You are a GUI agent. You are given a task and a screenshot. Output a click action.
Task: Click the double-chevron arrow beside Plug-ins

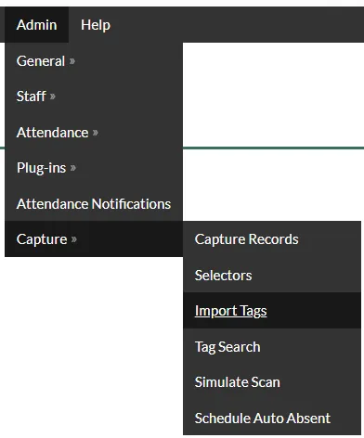73,168
